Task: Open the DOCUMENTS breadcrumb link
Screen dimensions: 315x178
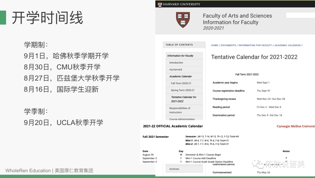Action: pyautogui.click(x=228, y=45)
